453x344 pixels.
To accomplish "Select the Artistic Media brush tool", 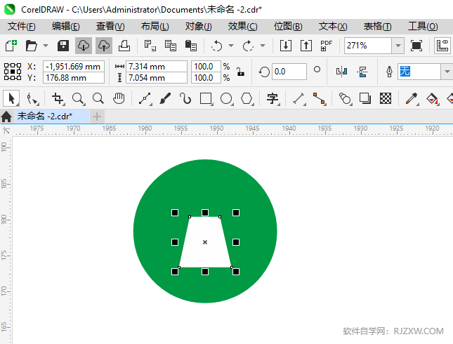I will pos(165,99).
